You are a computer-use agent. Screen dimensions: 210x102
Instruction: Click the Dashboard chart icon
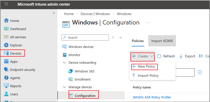point(6,29)
